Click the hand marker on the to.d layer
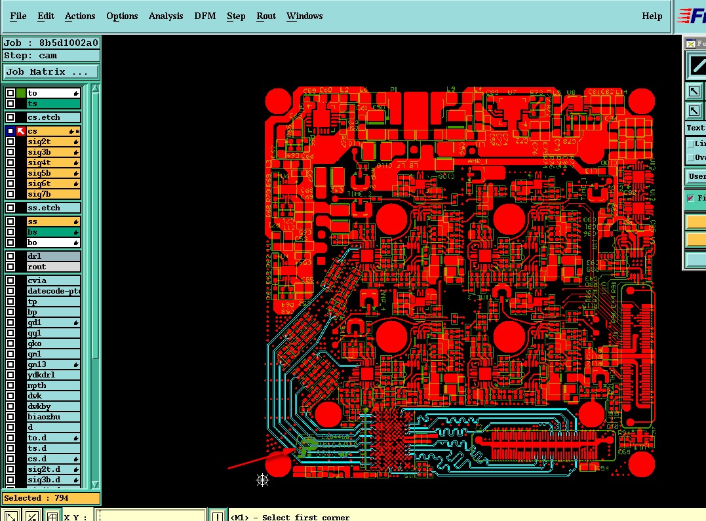706x521 pixels. (76, 438)
